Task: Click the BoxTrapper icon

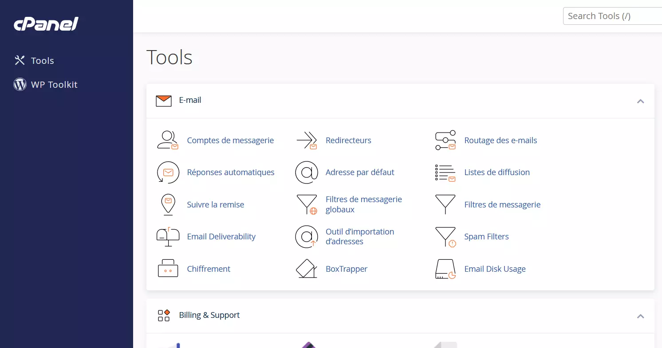Action: tap(307, 269)
